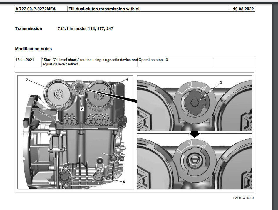Click '724.1 in model 118, 177, 247' text
The image size is (278, 210).
click(86, 28)
